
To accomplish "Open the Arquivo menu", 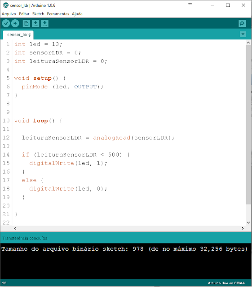I will (9, 14).
